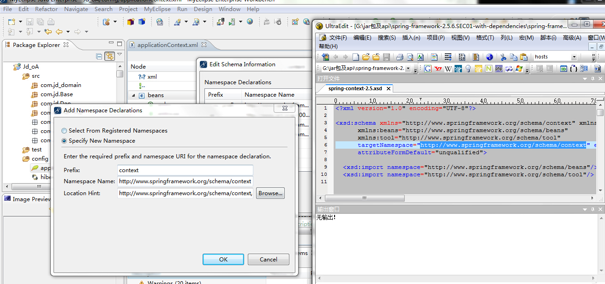This screenshot has width=605, height=284.
Task: Click the lightbulb icon in UltraEdit toolbar
Action: [468, 69]
